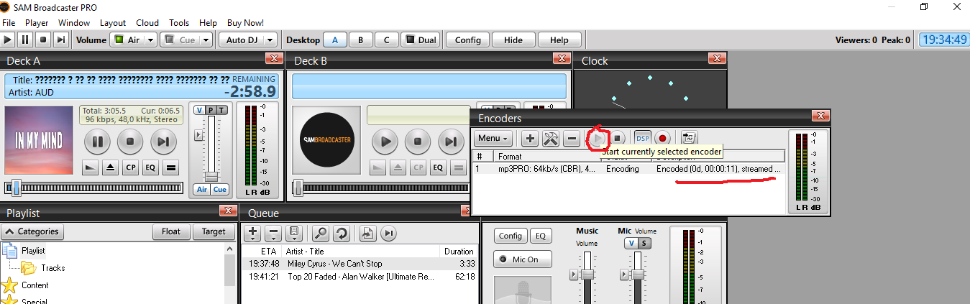
Task: Click the Target button in Playlist
Action: click(214, 231)
